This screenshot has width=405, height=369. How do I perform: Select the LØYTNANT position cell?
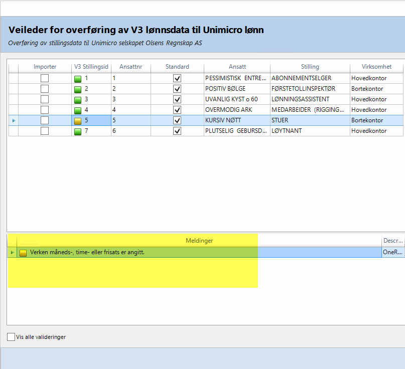pyautogui.click(x=310, y=131)
